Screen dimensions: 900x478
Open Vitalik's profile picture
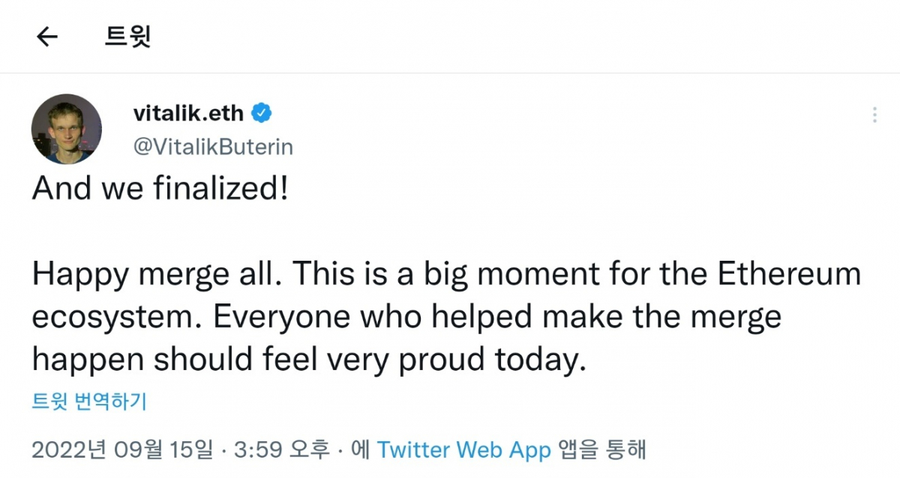tap(66, 129)
